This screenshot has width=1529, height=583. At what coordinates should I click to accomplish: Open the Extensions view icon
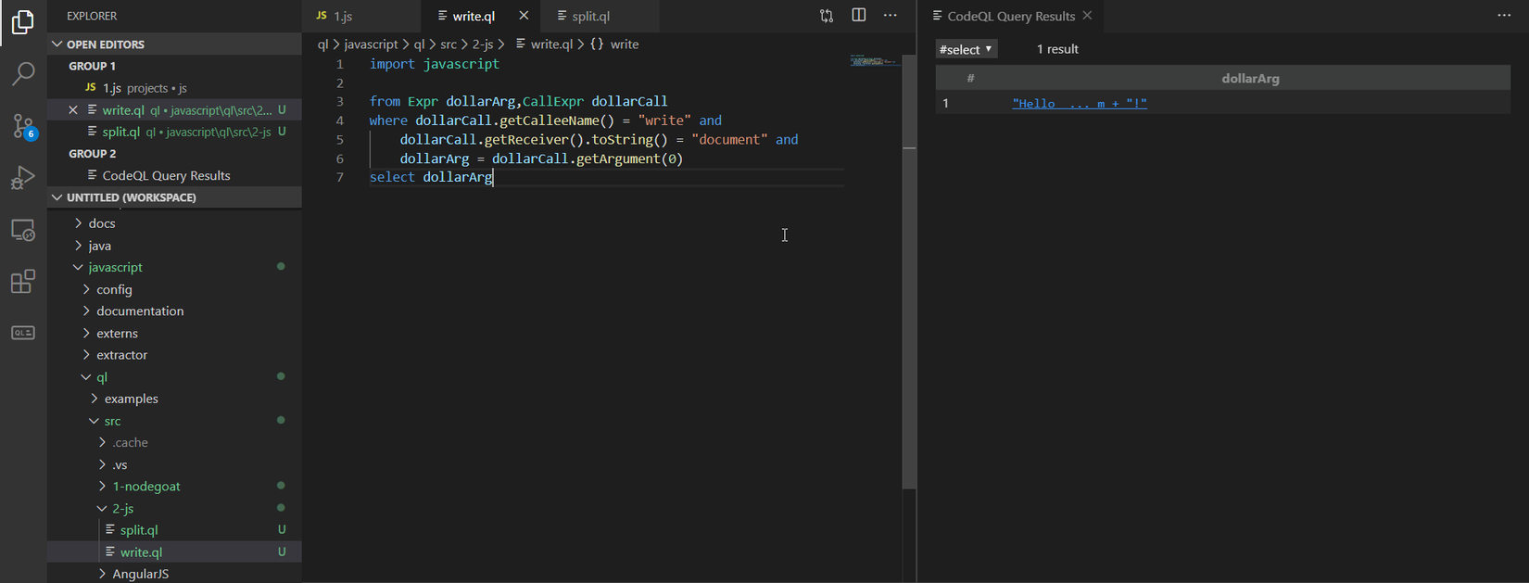(x=23, y=282)
